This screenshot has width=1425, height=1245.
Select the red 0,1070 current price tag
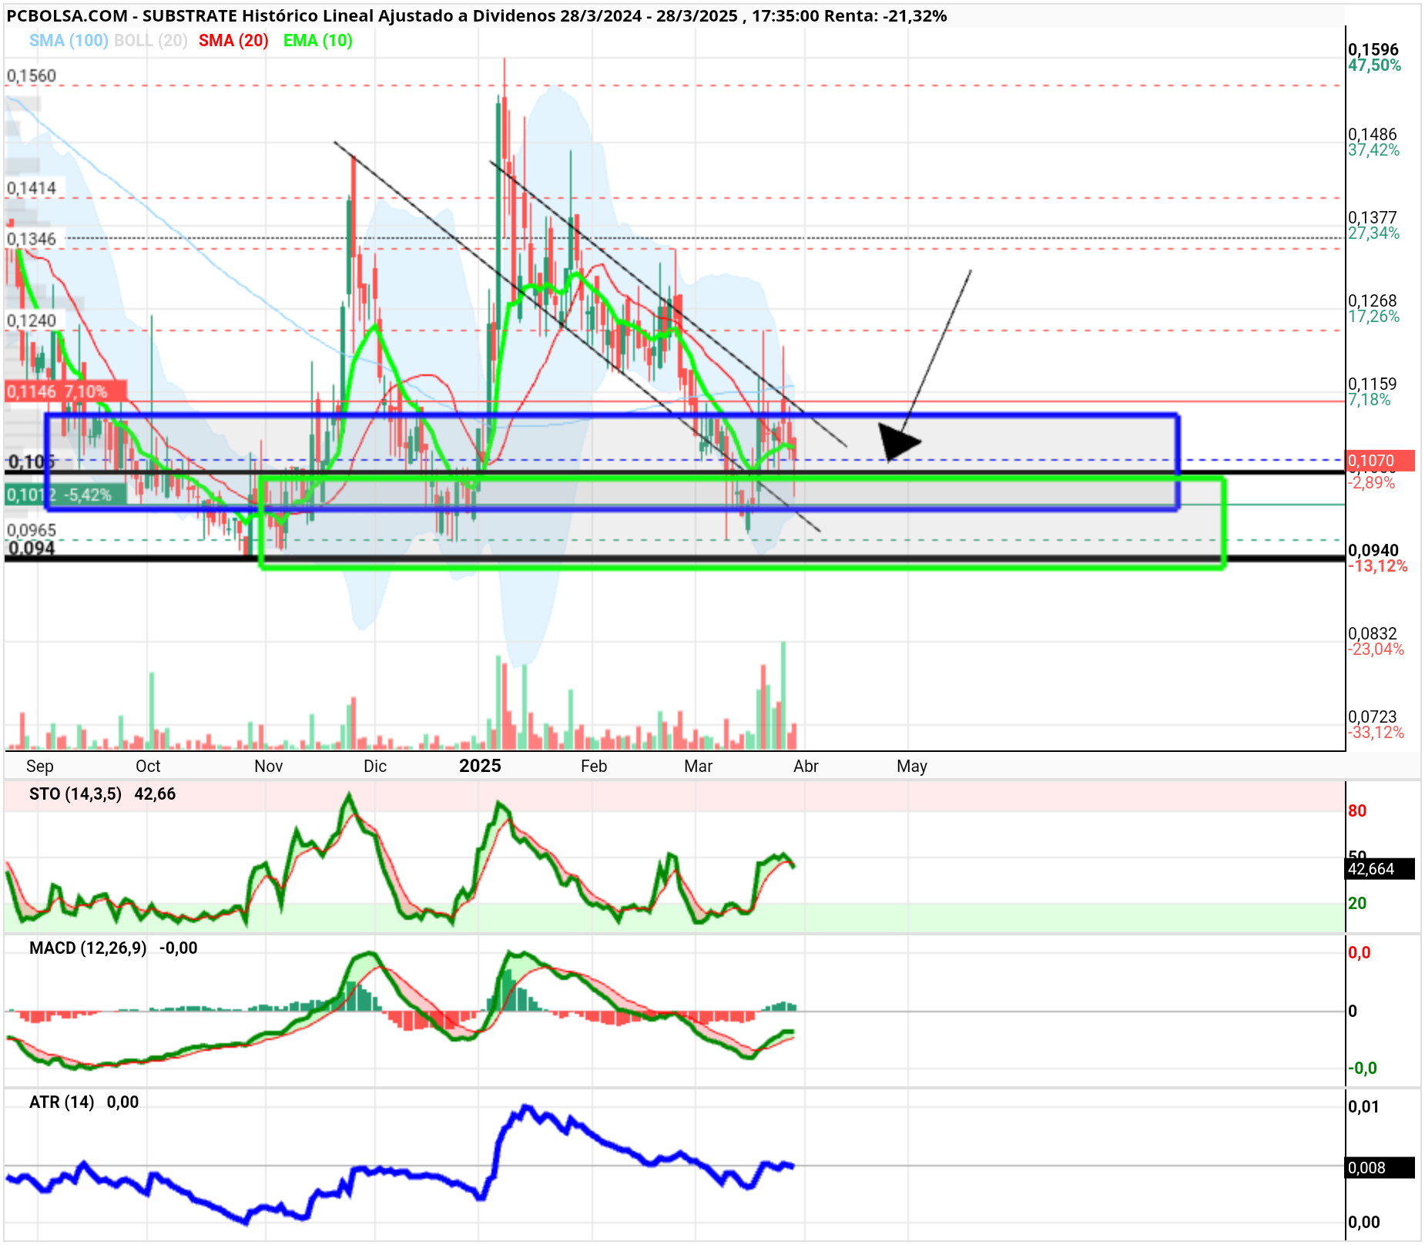(1380, 461)
